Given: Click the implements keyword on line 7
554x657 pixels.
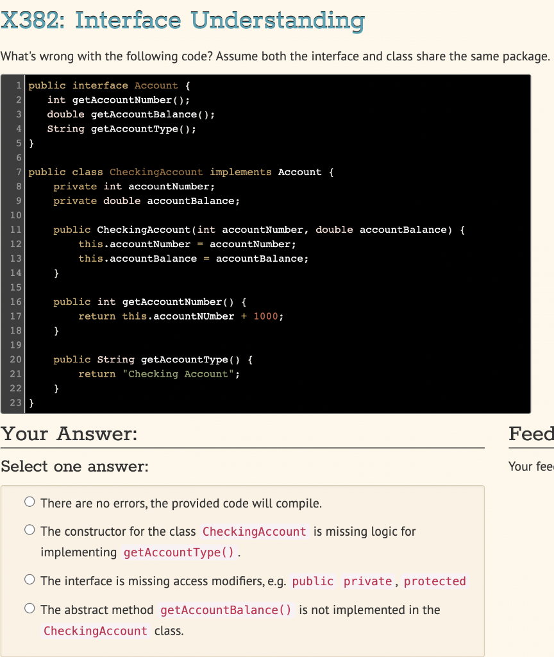Looking at the screenshot, I should [x=240, y=172].
